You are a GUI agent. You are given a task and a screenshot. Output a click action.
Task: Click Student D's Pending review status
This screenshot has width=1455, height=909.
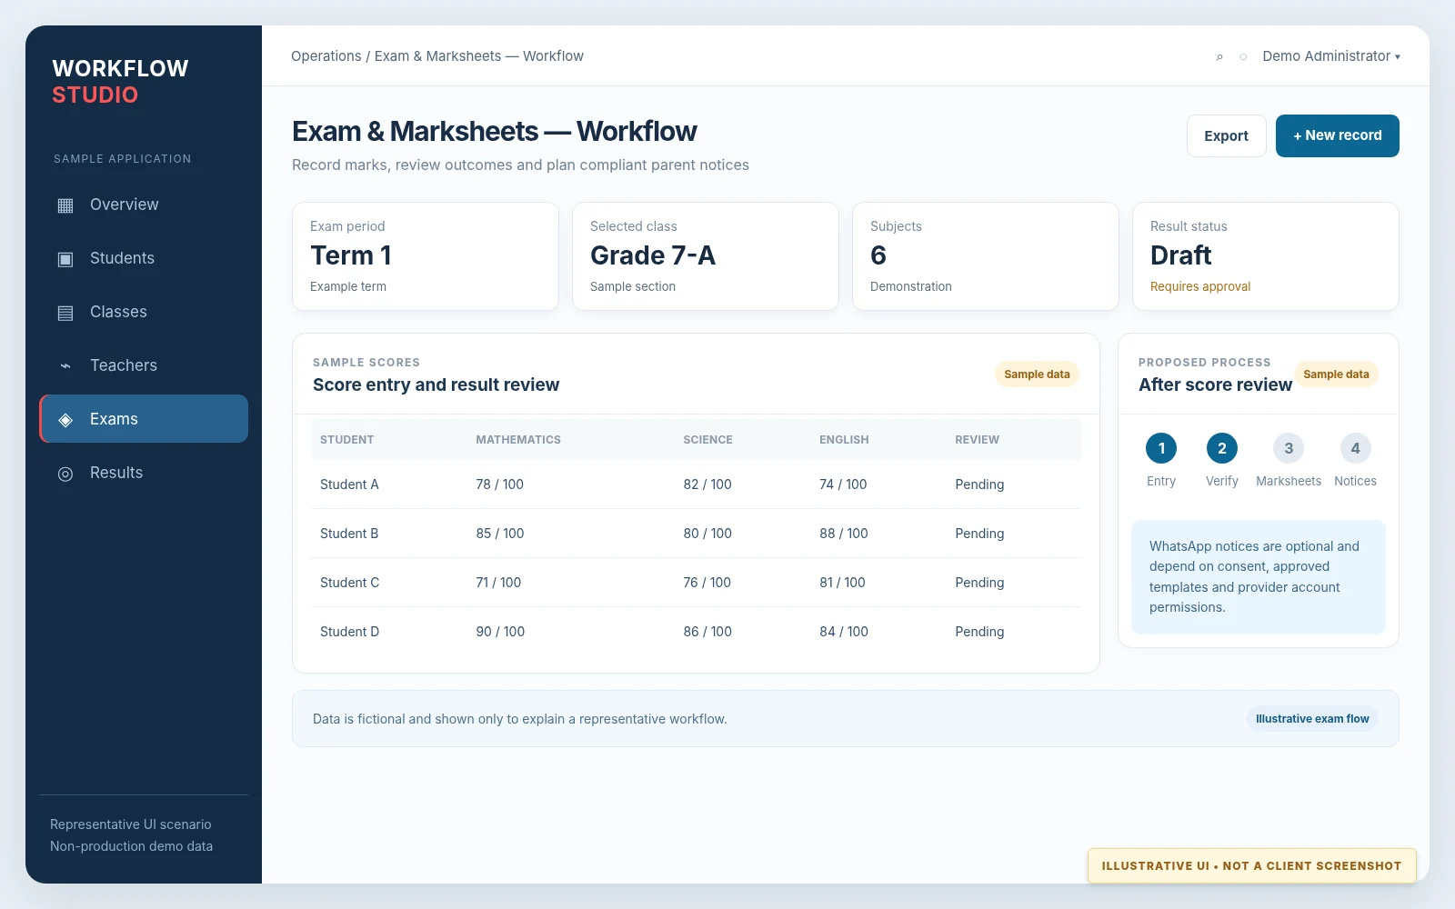pyautogui.click(x=979, y=632)
